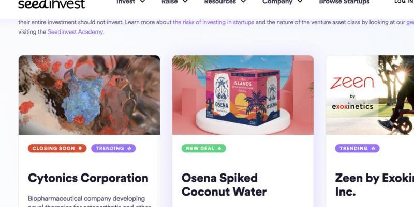Expand the Resources menu chevron
Screen dimensions: 414x207
pyautogui.click(x=243, y=2)
